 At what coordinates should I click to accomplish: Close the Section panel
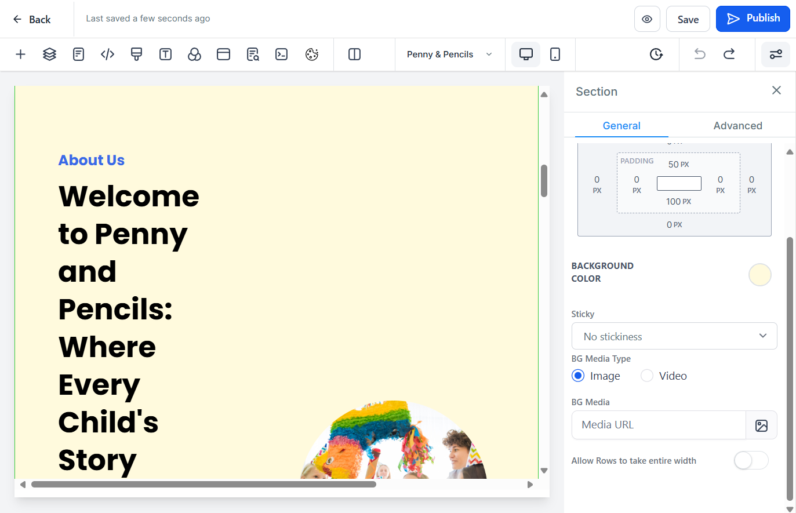pos(777,90)
